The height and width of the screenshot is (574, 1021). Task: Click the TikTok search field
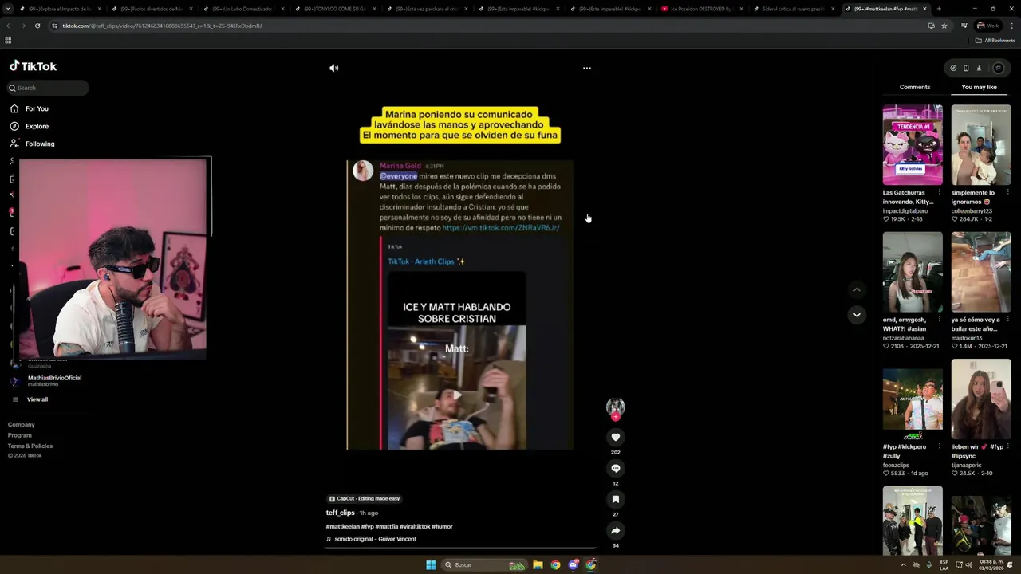[48, 88]
